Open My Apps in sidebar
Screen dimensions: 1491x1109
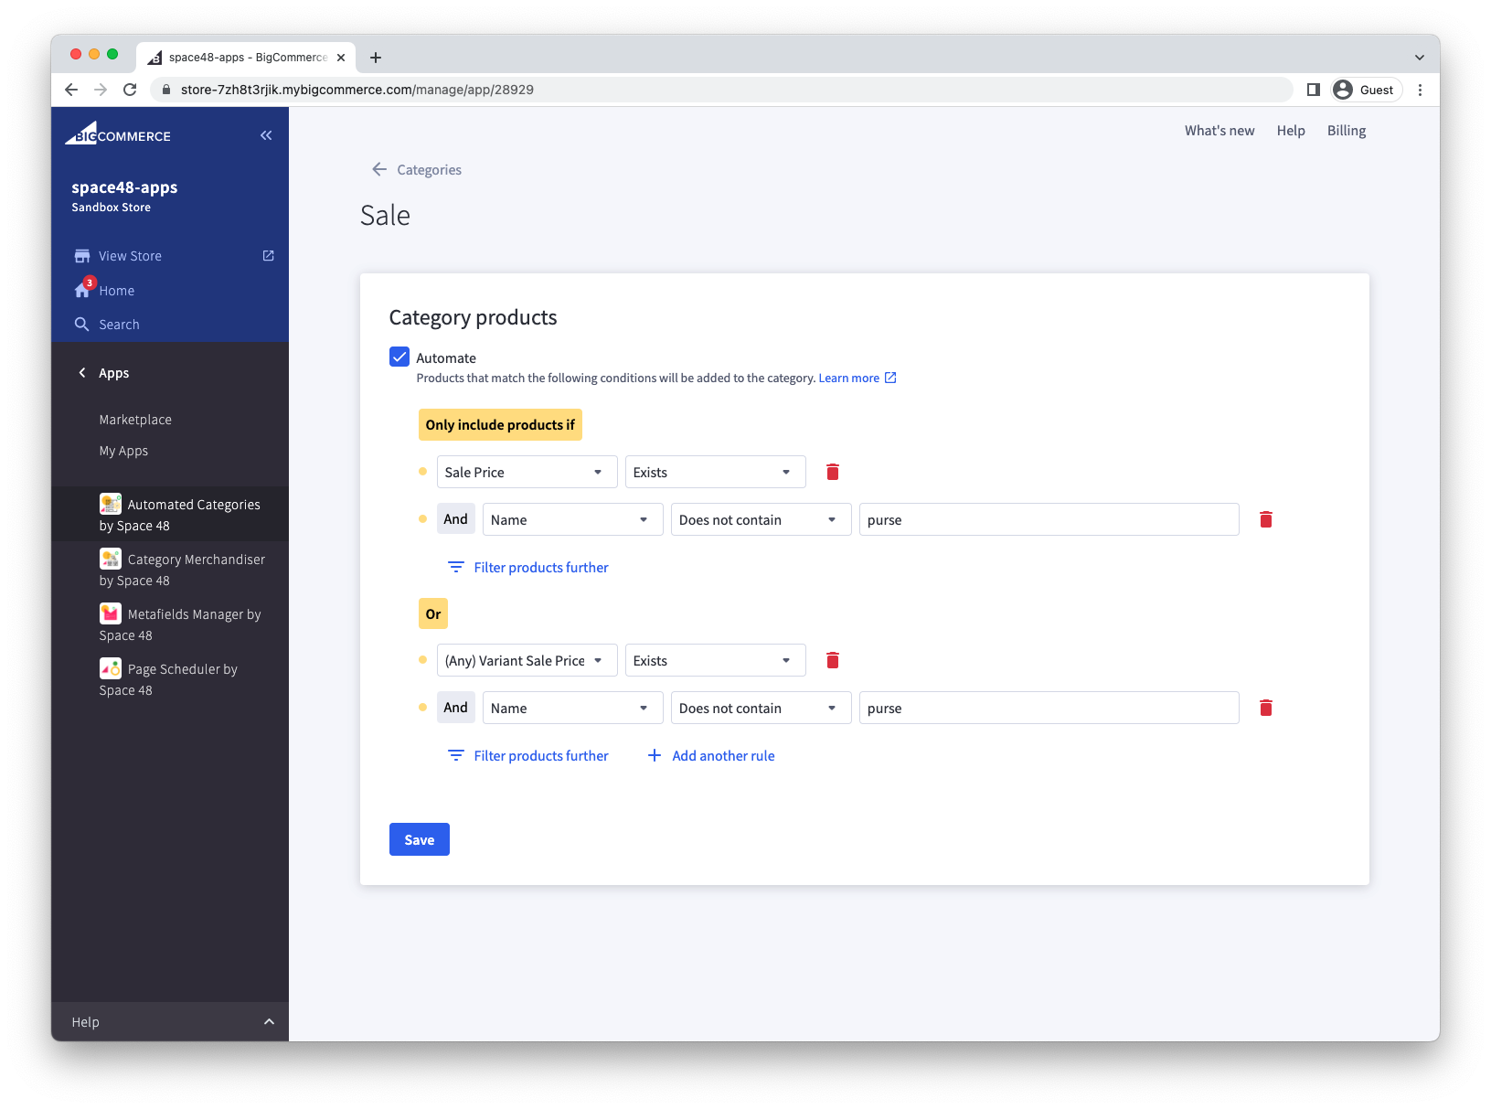pos(123,451)
